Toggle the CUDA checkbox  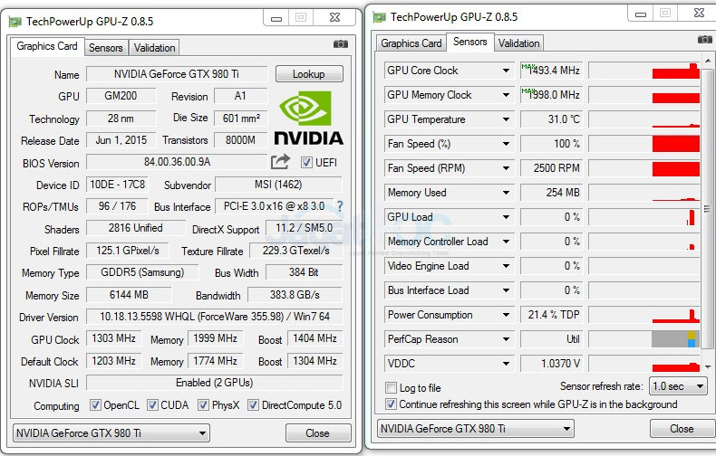point(152,405)
